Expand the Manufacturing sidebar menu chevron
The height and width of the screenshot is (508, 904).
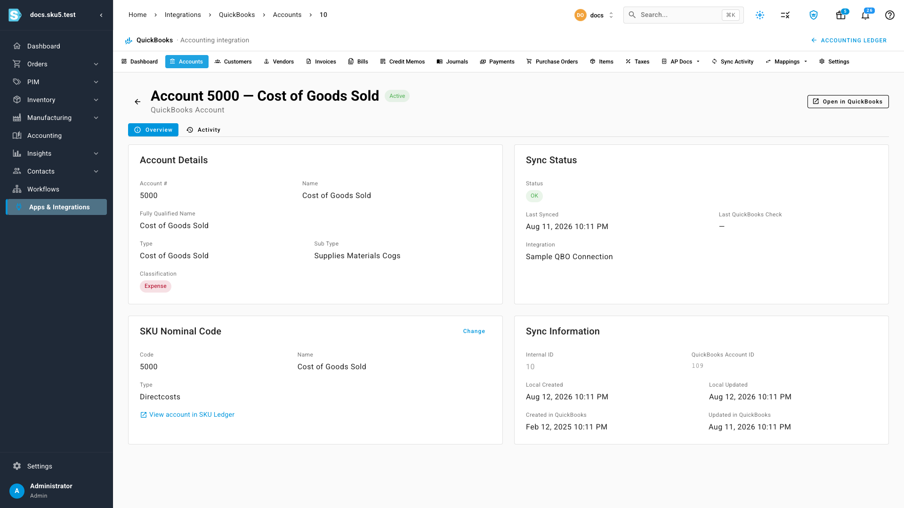(96, 118)
